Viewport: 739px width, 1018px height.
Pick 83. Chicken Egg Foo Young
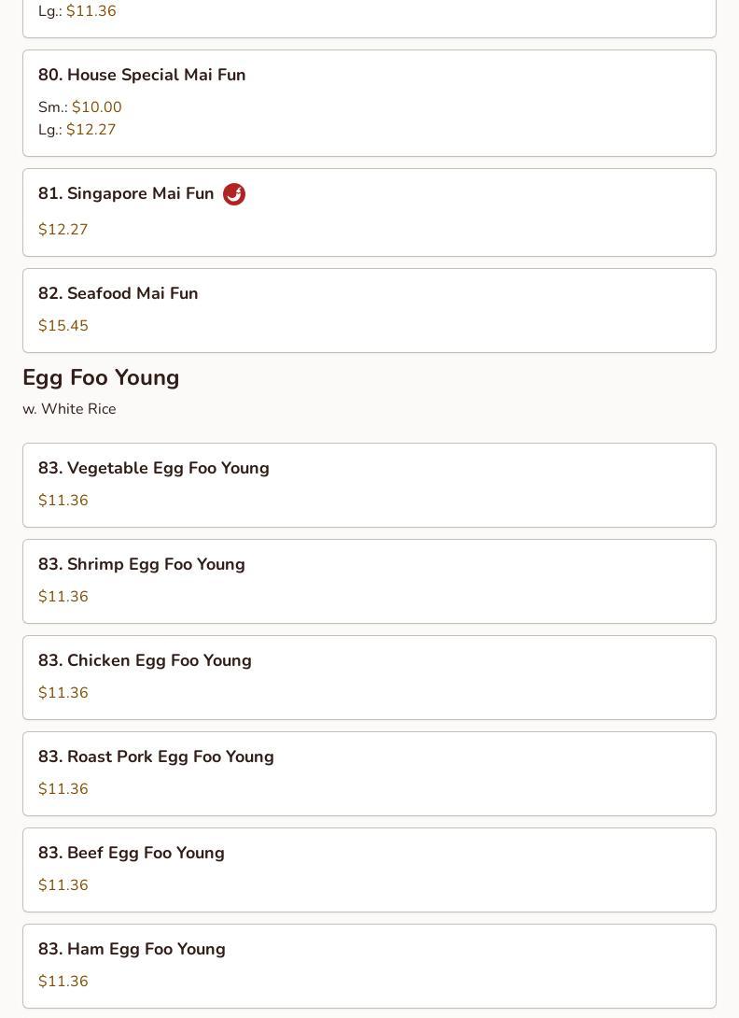(x=369, y=677)
